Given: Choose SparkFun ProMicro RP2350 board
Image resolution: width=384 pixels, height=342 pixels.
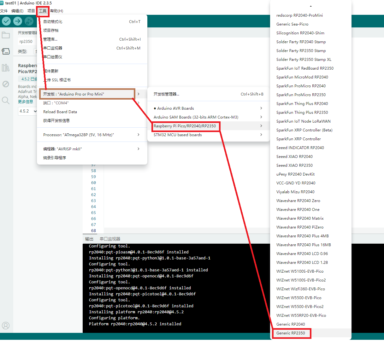Looking at the screenshot, I should pyautogui.click(x=311, y=95).
